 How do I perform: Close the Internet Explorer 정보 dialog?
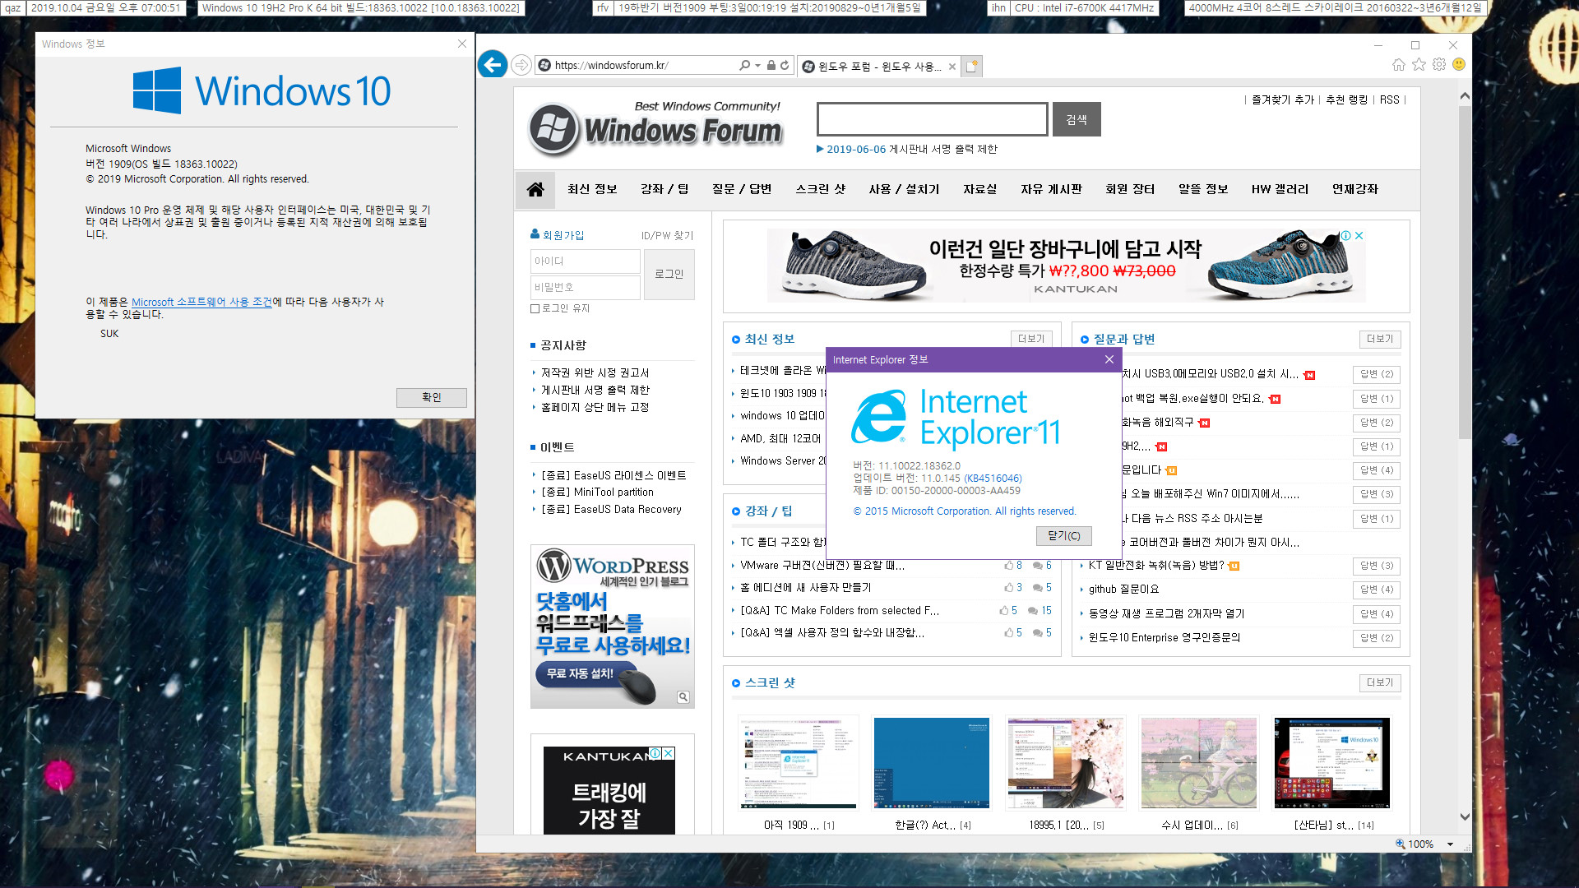pos(1109,359)
